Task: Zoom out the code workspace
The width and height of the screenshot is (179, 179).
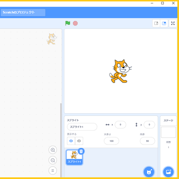Action: click(x=53, y=160)
